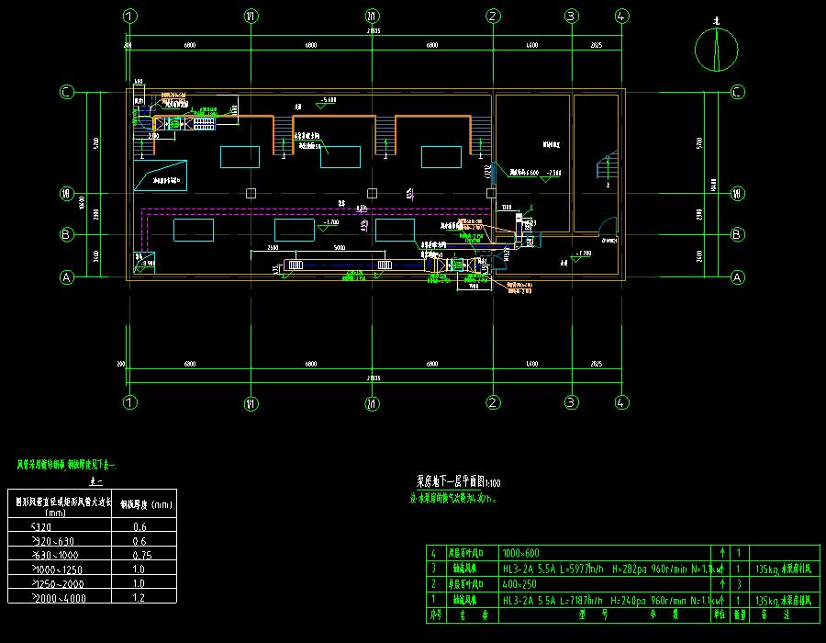Click the 表一 table heading
This screenshot has height=643, width=826.
pyautogui.click(x=95, y=481)
